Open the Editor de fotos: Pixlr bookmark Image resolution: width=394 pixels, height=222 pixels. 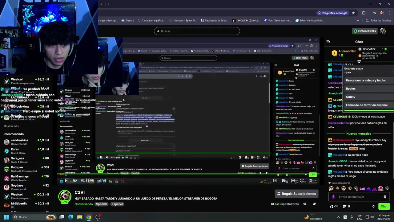[309, 21]
